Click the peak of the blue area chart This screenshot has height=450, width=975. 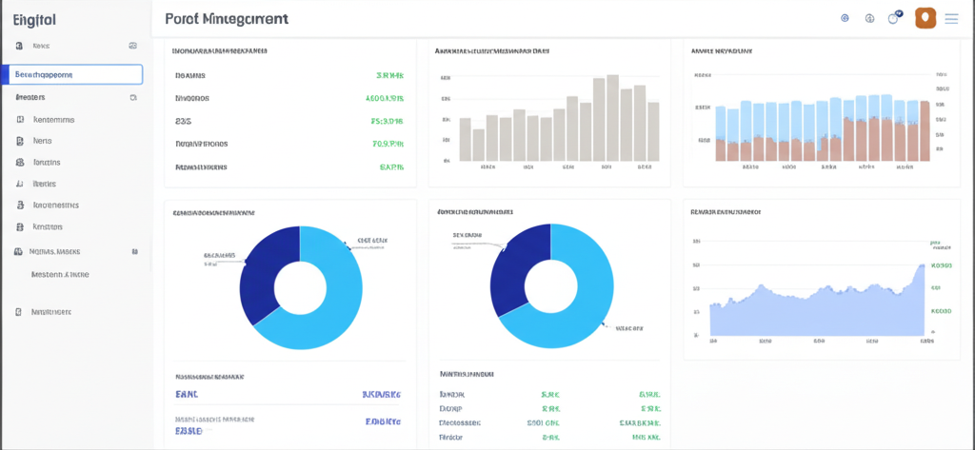[x=922, y=266]
